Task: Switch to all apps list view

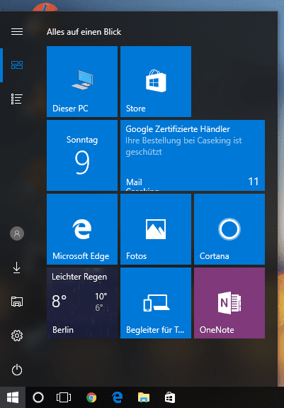Action: [17, 99]
